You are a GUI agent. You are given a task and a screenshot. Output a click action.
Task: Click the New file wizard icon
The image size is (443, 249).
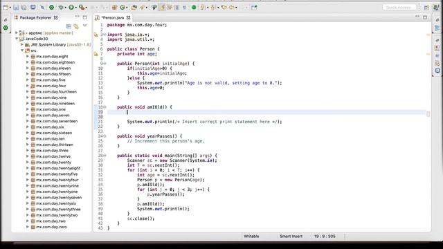[x=6, y=8]
